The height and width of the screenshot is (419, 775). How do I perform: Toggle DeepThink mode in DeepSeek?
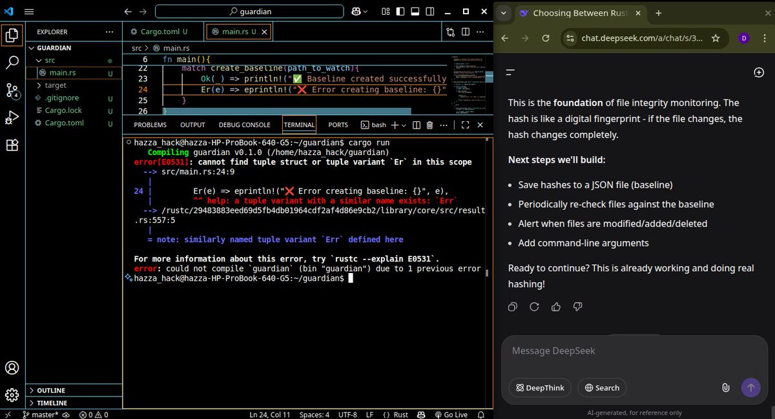pyautogui.click(x=539, y=387)
